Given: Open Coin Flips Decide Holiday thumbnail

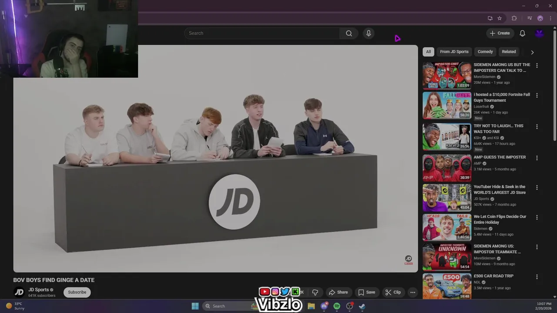Looking at the screenshot, I should coord(446,227).
